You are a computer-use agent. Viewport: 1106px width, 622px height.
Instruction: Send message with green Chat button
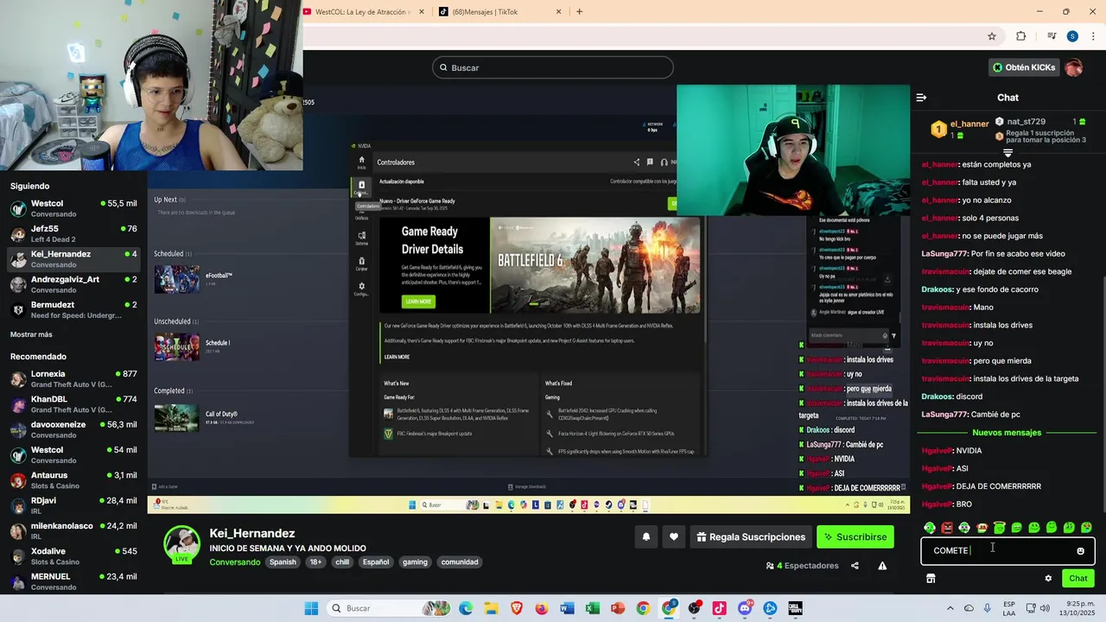tap(1078, 579)
